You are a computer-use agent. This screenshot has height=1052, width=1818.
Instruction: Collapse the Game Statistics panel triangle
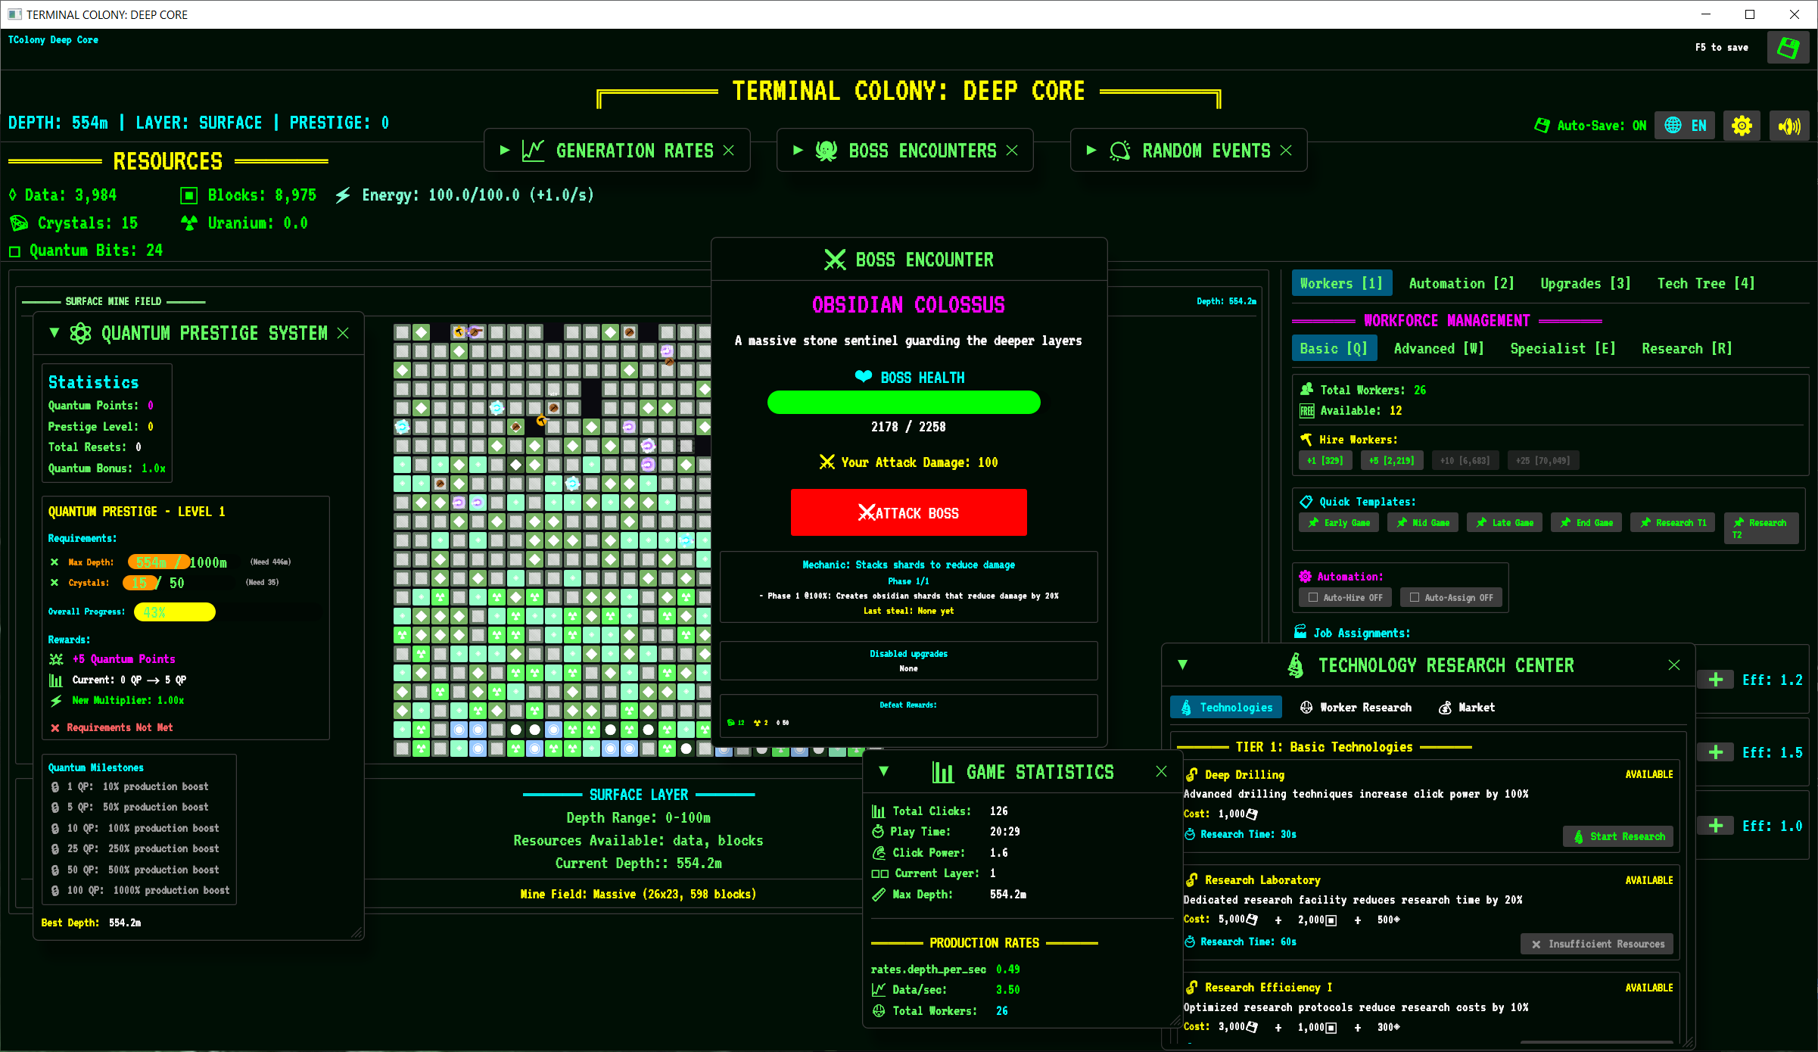pyautogui.click(x=883, y=771)
